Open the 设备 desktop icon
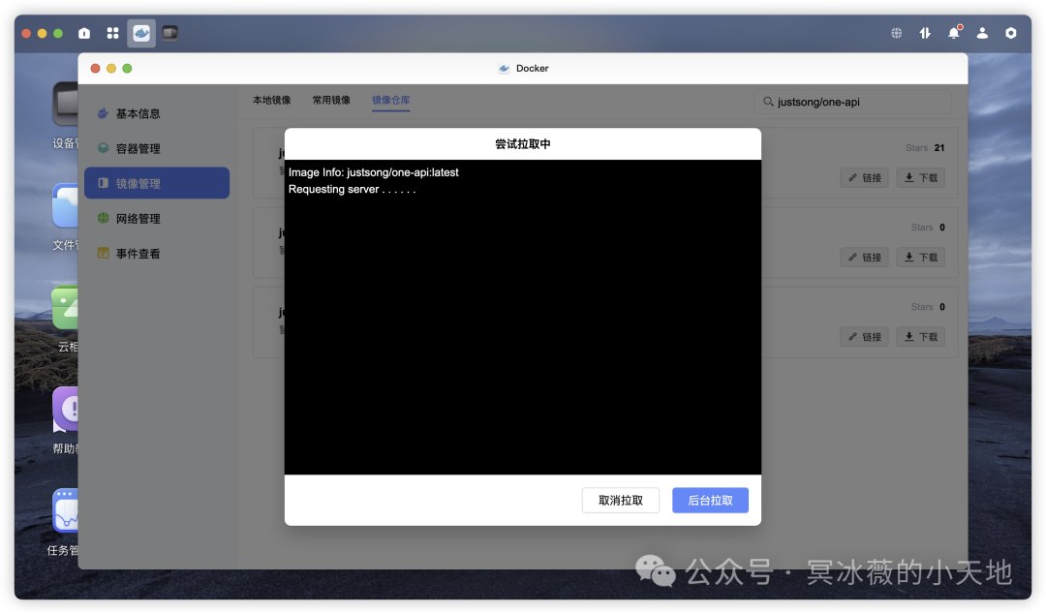 (x=66, y=104)
